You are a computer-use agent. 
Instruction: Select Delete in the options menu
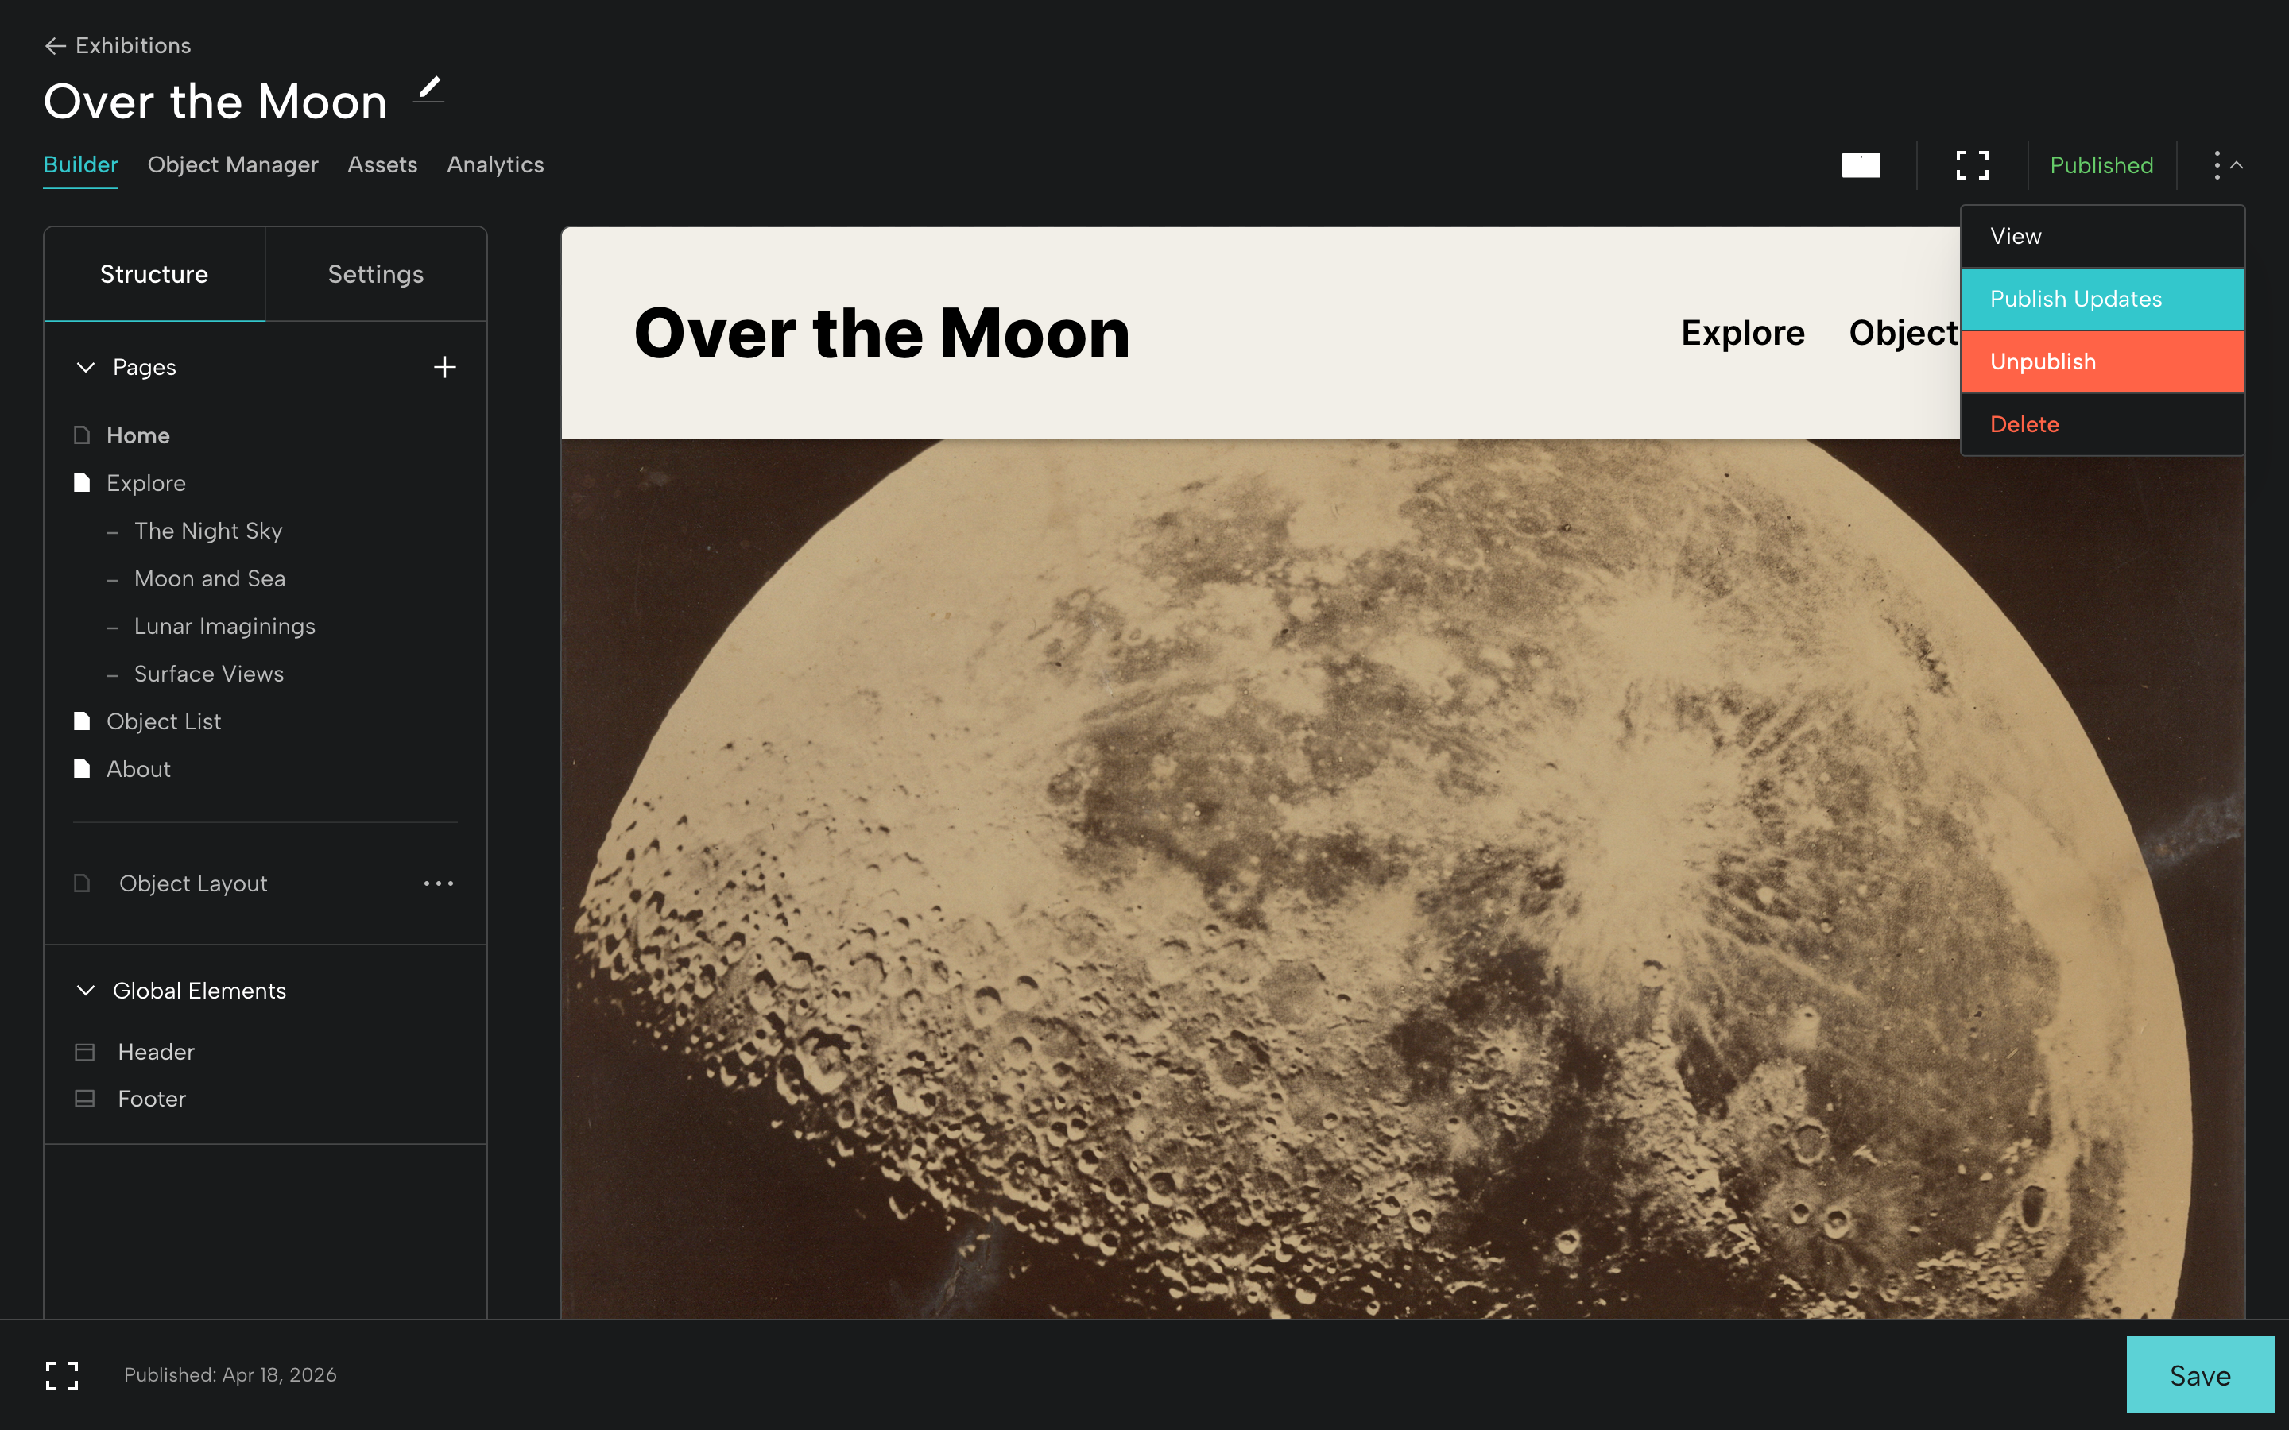(2101, 423)
